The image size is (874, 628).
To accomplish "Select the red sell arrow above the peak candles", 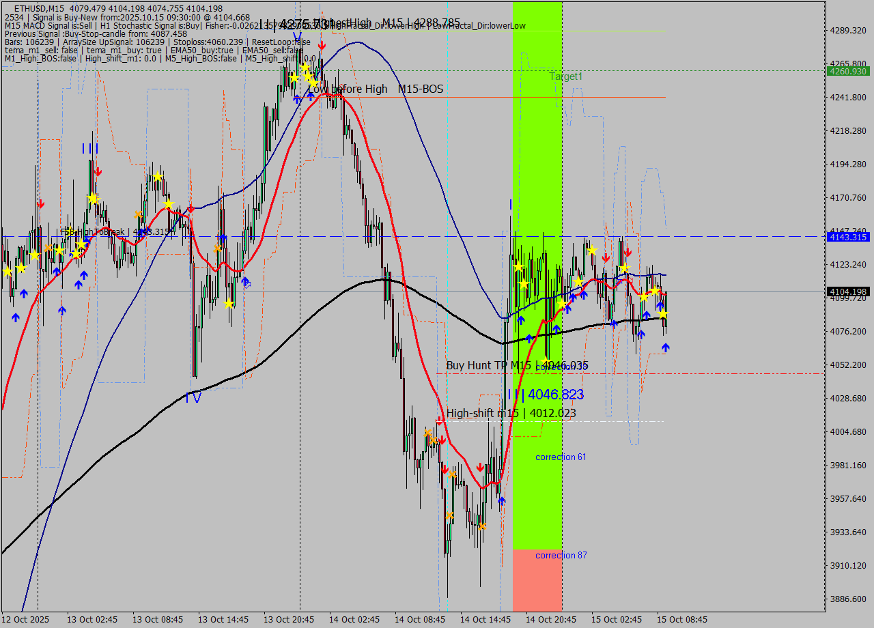I will pyautogui.click(x=321, y=45).
